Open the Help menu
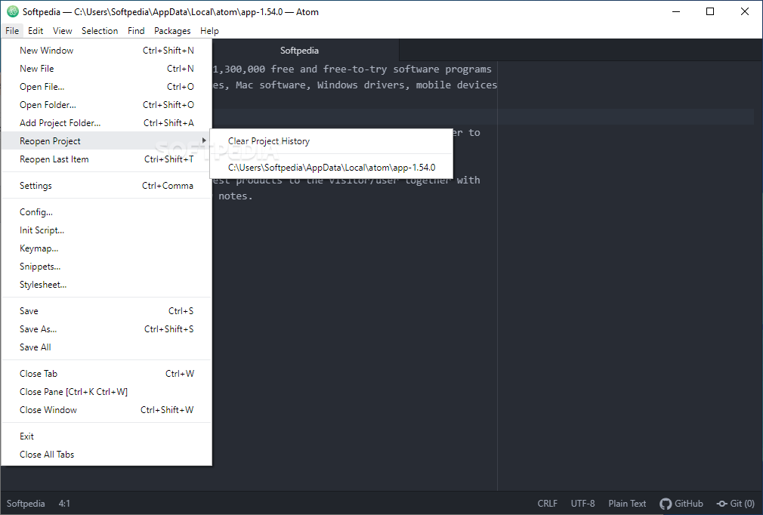Viewport: 763px width, 515px height. click(x=209, y=31)
